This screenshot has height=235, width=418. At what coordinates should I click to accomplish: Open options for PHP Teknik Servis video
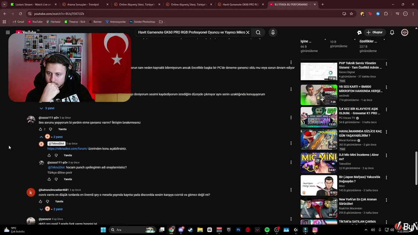386,64
